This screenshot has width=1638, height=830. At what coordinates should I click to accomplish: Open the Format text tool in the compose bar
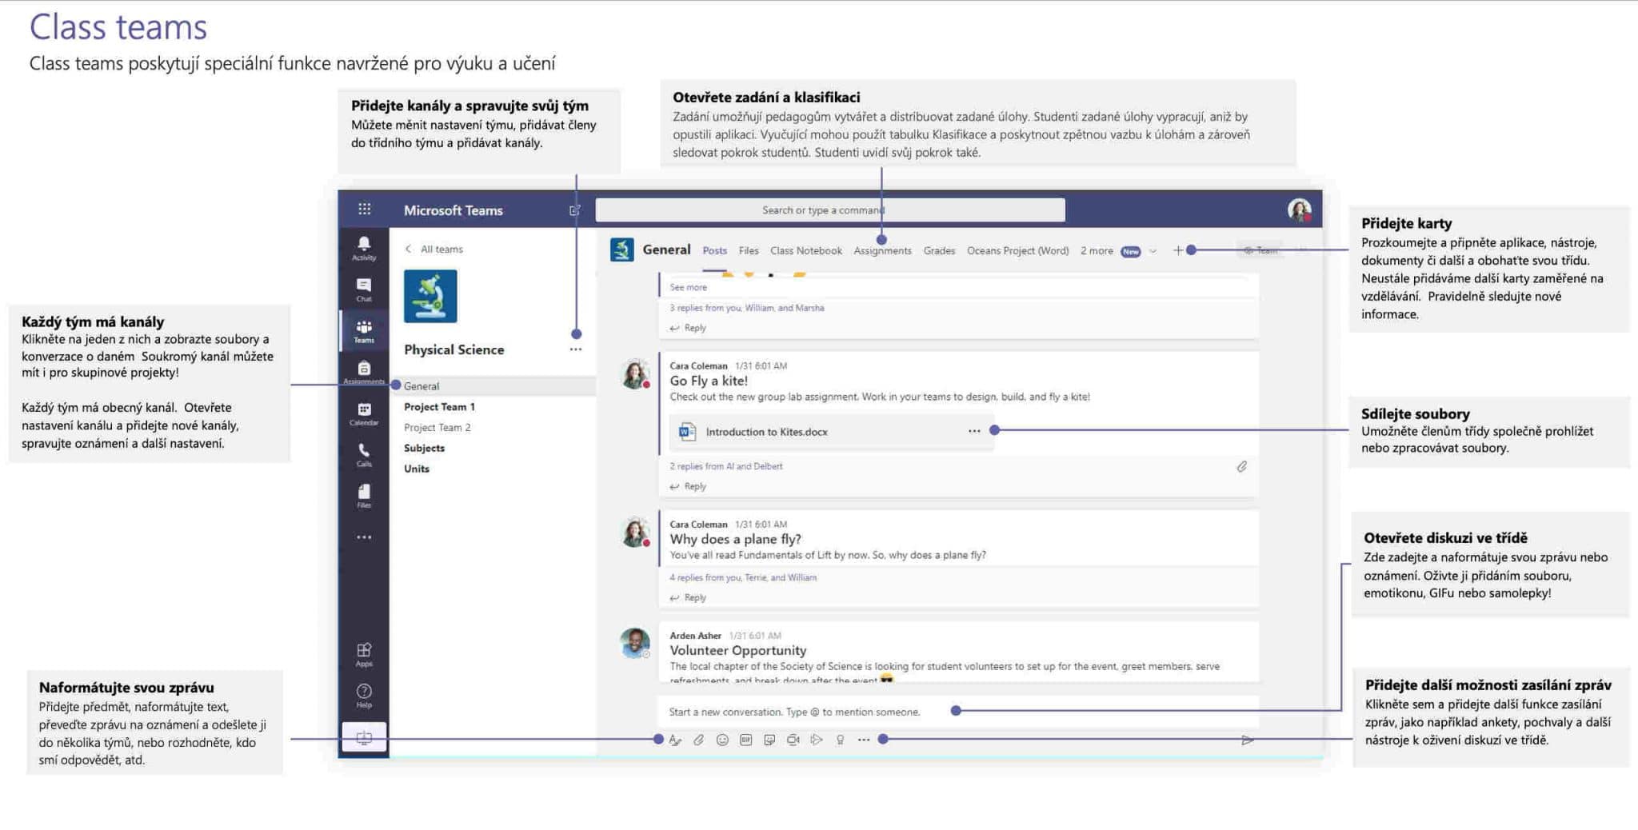coord(675,740)
